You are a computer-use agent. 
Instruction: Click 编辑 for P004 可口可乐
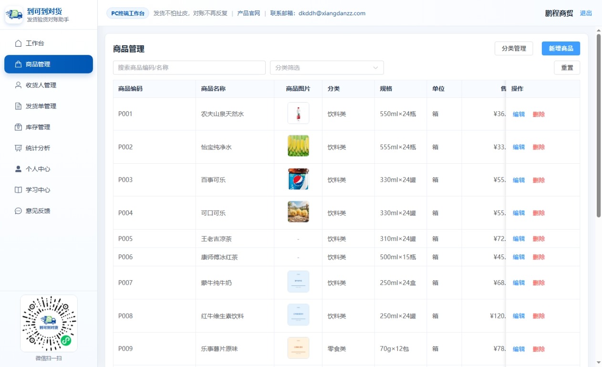(519, 213)
